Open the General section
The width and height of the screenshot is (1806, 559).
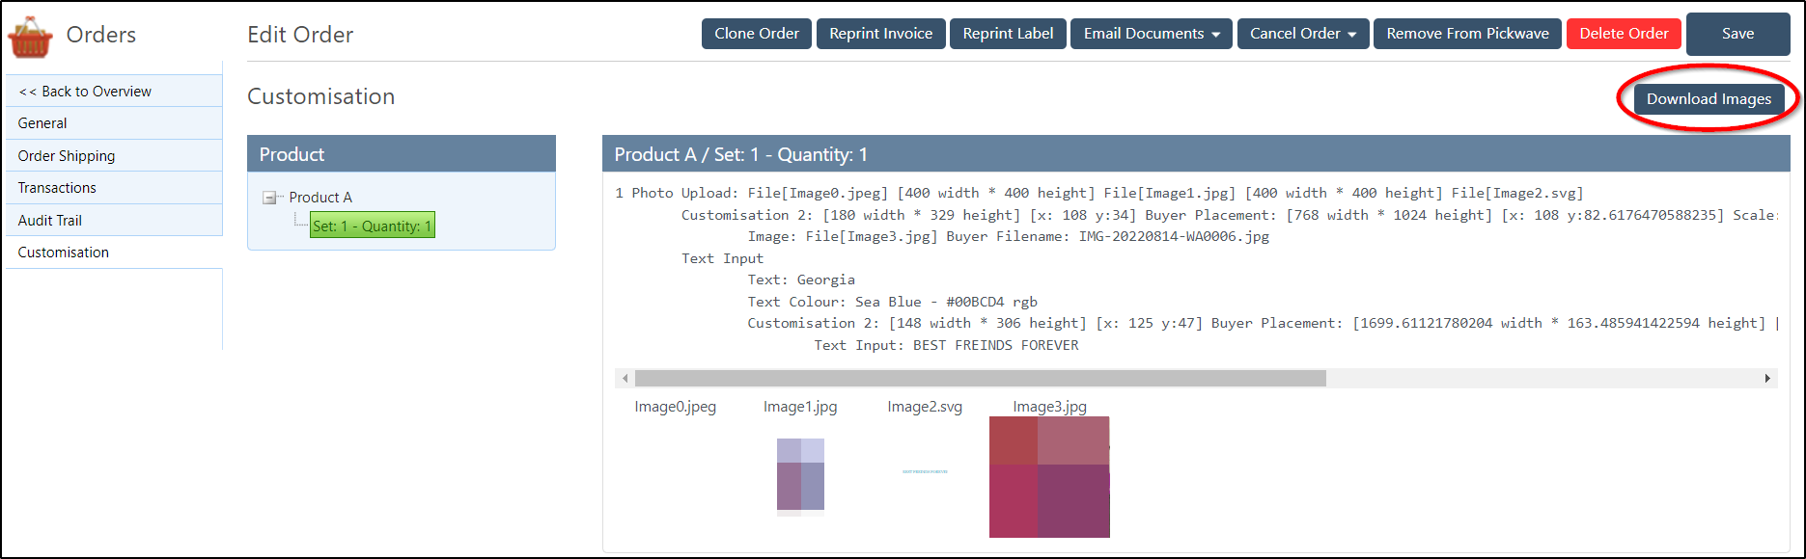[42, 123]
